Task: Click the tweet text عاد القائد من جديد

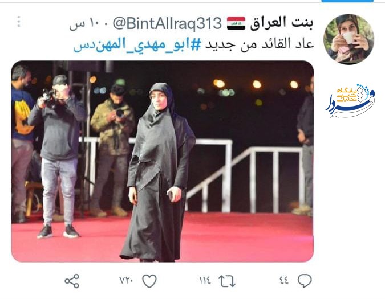Action: (260, 44)
